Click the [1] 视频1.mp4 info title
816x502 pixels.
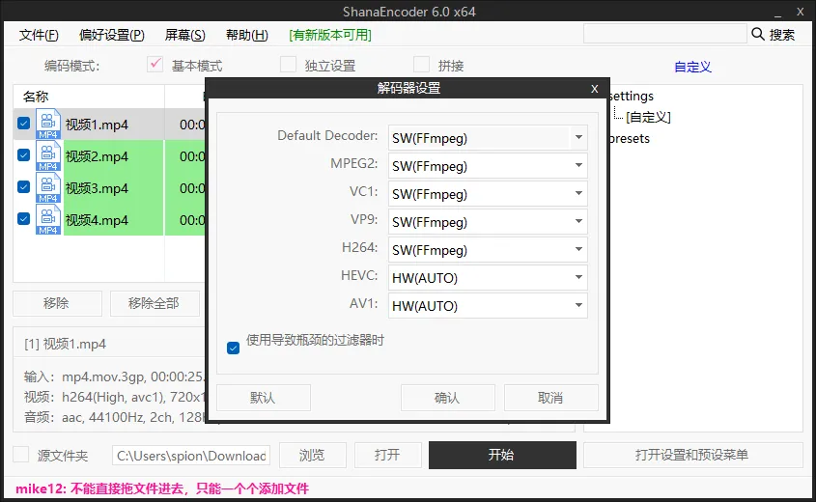(x=65, y=344)
